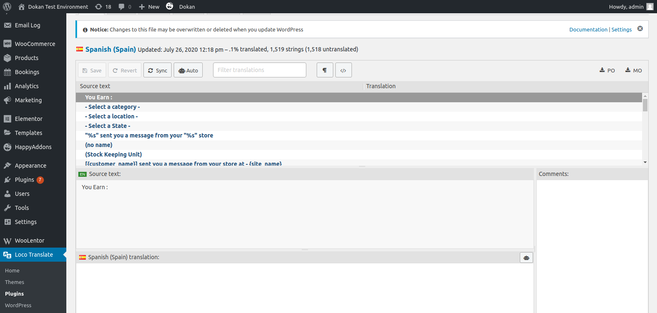Viewport: 657px width, 313px height.
Task: Run Auto translate
Action: click(188, 70)
